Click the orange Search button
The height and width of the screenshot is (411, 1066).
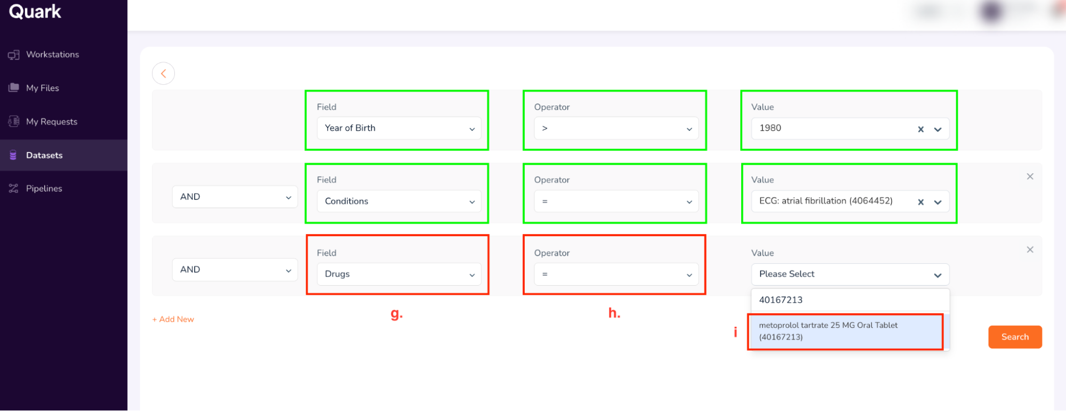click(1014, 337)
